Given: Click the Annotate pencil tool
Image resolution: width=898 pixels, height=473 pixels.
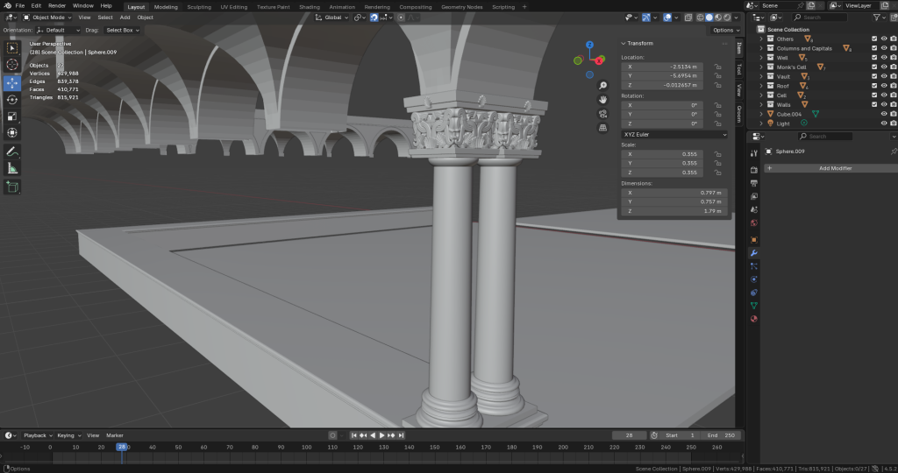Looking at the screenshot, I should point(12,152).
